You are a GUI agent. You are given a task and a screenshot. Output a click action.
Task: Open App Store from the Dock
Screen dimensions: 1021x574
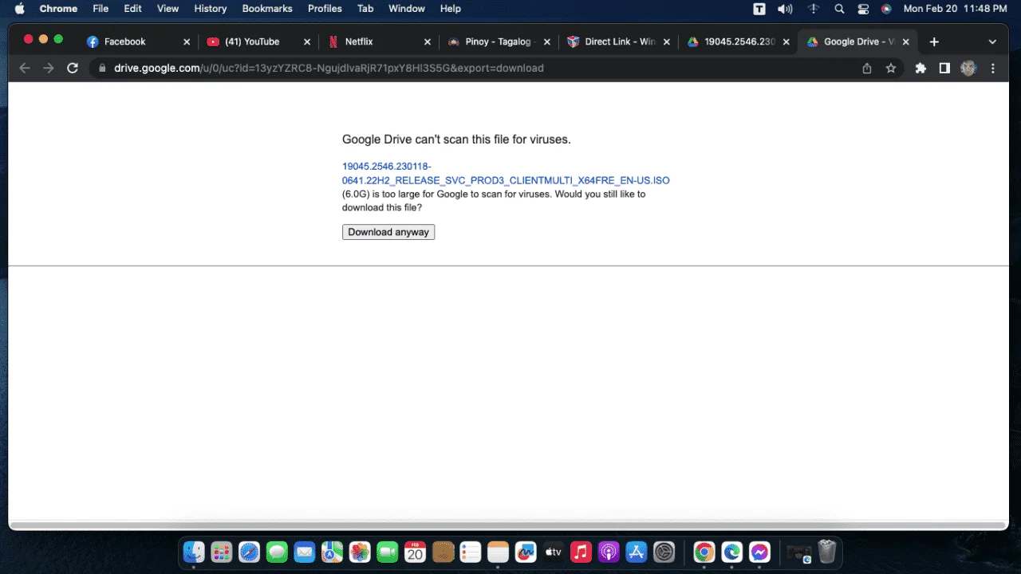(x=636, y=552)
